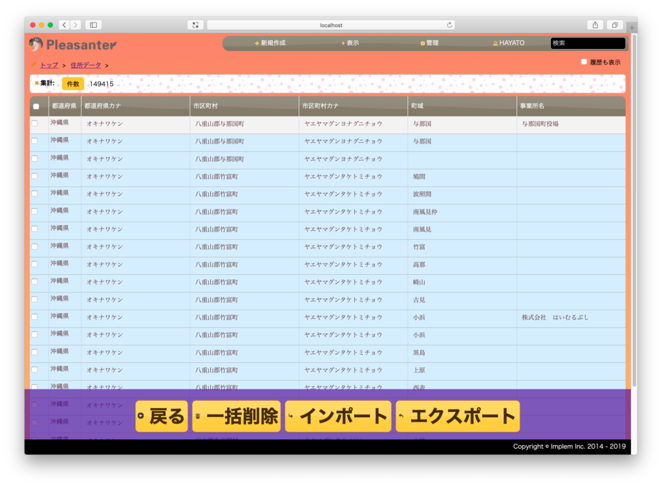Click the エクスポート button

tap(458, 417)
